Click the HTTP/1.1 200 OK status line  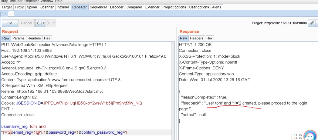tap(195, 45)
